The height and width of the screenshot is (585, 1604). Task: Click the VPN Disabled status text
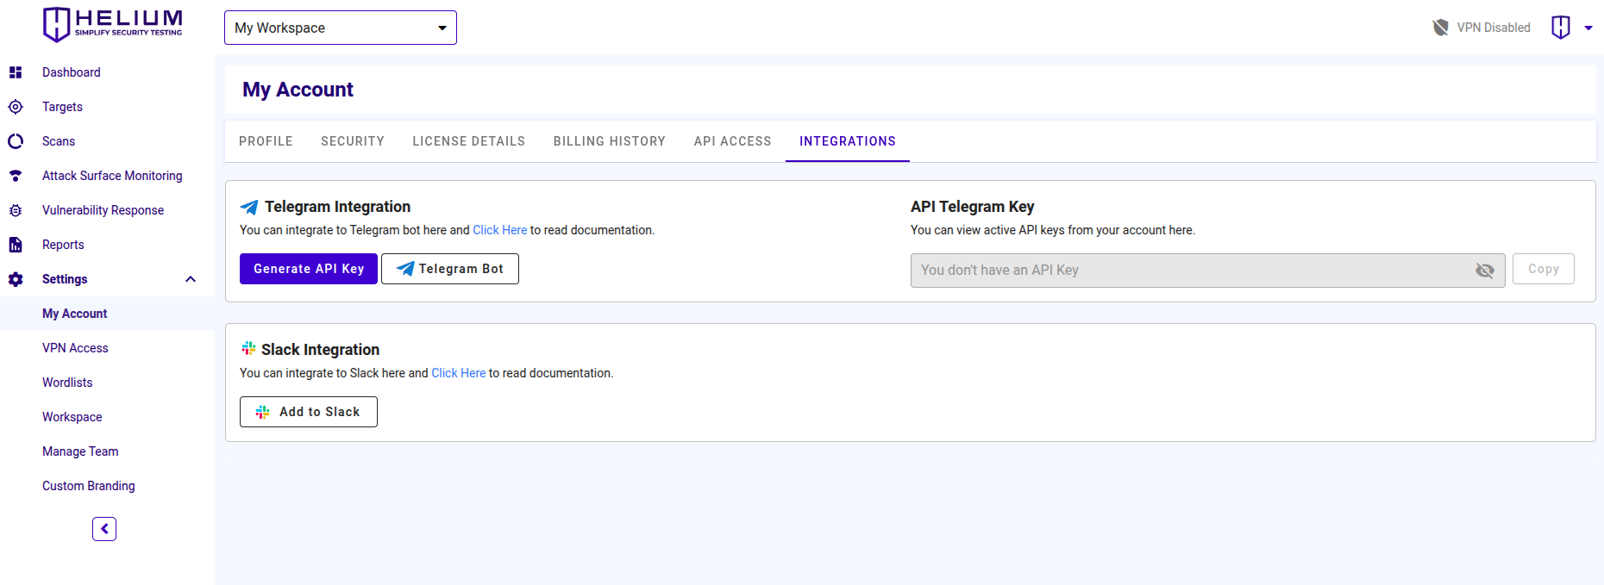point(1494,28)
